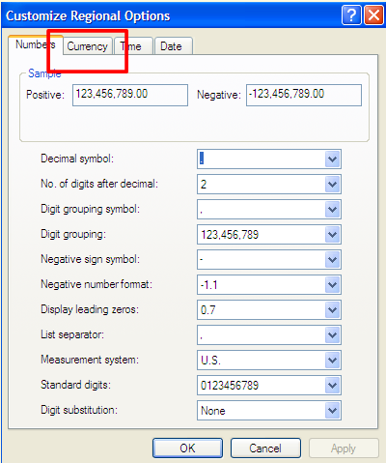The image size is (386, 463).
Task: Open Negative number format dropdown
Action: click(x=332, y=285)
